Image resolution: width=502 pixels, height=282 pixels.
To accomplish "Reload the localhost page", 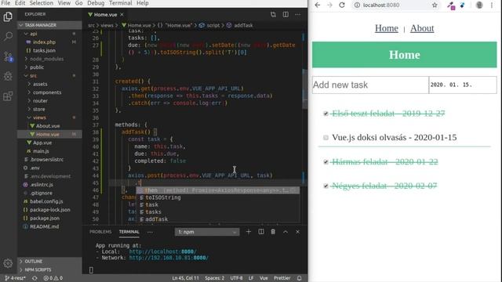I will click(x=342, y=5).
